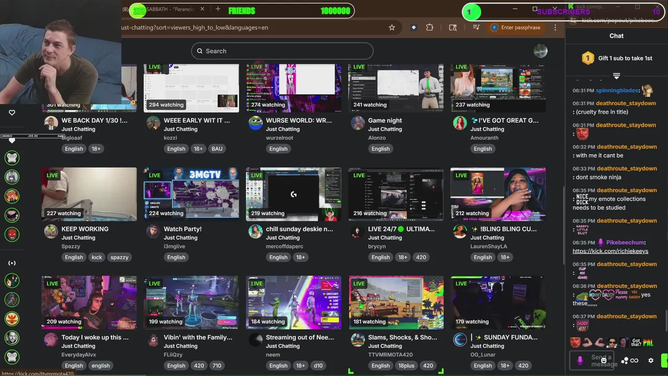Open Spazzy channel avatar icon
Viewport: 668px width, 376px height.
(x=51, y=231)
